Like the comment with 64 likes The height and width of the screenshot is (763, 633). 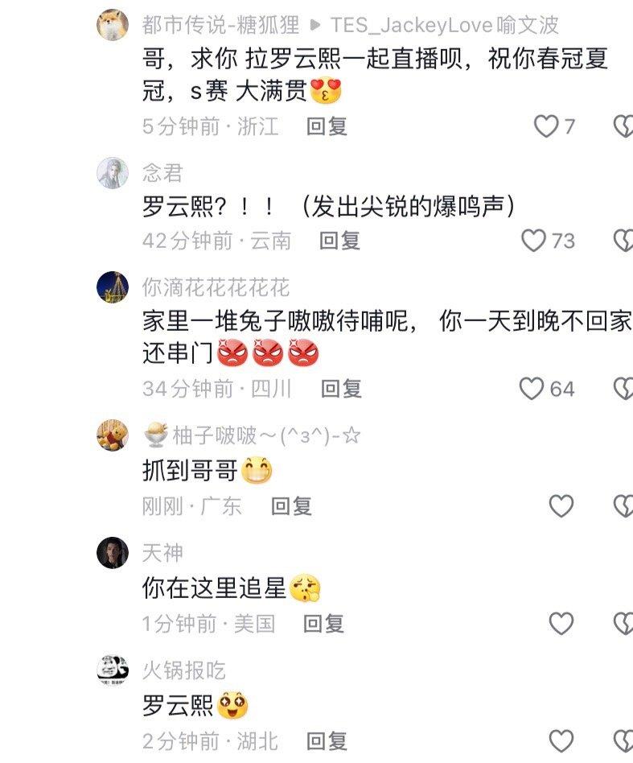click(531, 388)
